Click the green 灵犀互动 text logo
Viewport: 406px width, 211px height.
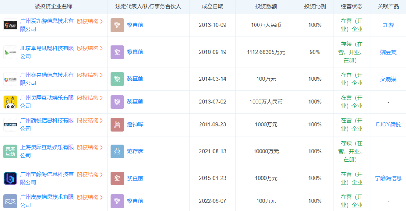(x=10, y=151)
